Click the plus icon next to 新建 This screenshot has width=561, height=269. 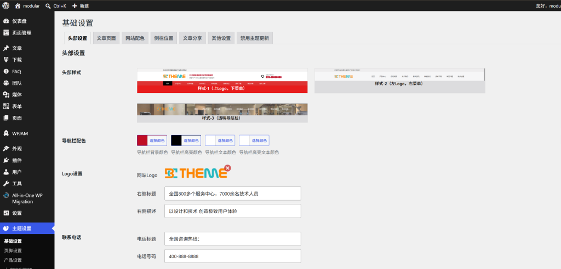click(x=75, y=5)
